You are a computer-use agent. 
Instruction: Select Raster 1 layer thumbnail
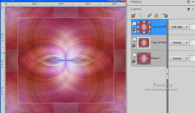(x=144, y=58)
